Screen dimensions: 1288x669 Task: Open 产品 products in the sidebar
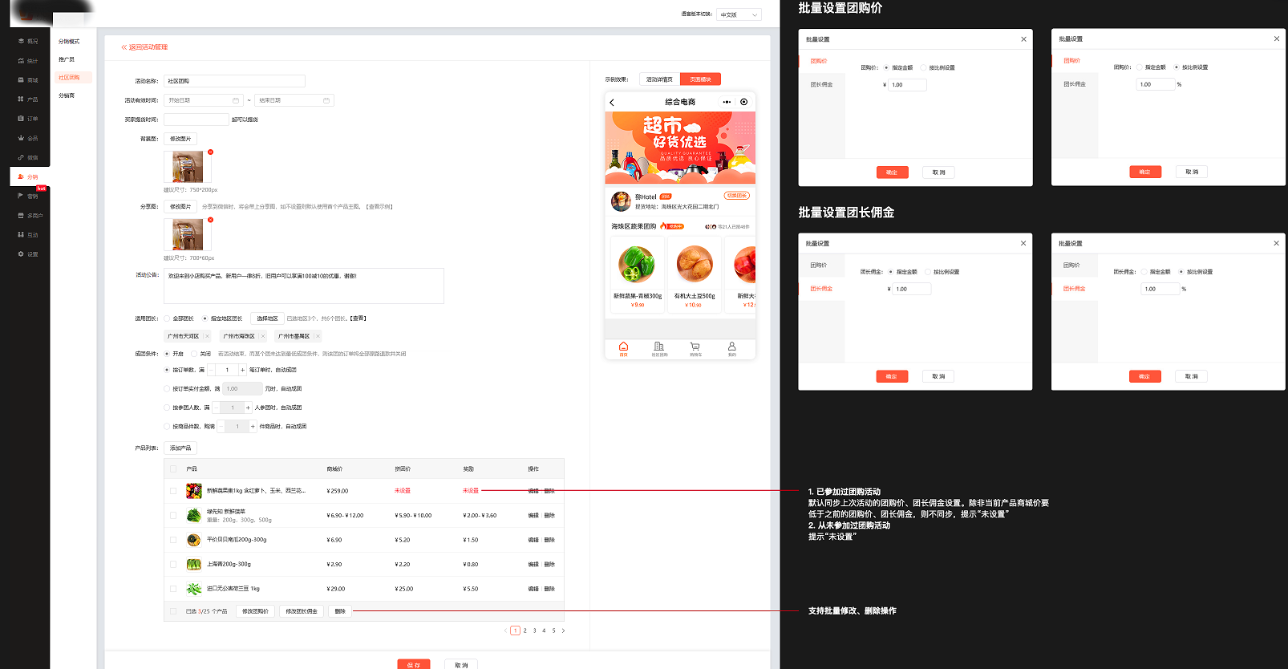tap(28, 99)
